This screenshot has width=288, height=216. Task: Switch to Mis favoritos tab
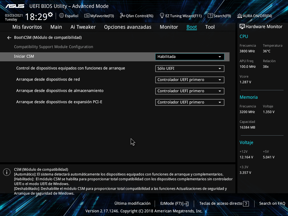coord(27,27)
